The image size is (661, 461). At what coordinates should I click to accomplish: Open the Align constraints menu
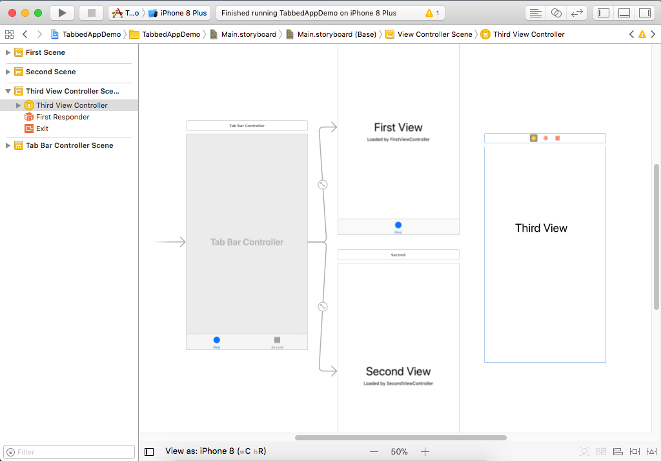tap(618, 452)
